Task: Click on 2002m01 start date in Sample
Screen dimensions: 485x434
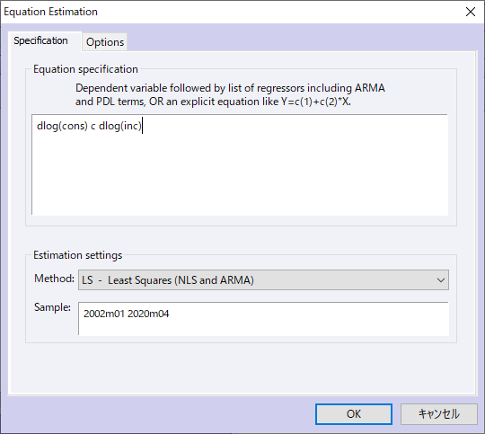Action: pyautogui.click(x=104, y=314)
